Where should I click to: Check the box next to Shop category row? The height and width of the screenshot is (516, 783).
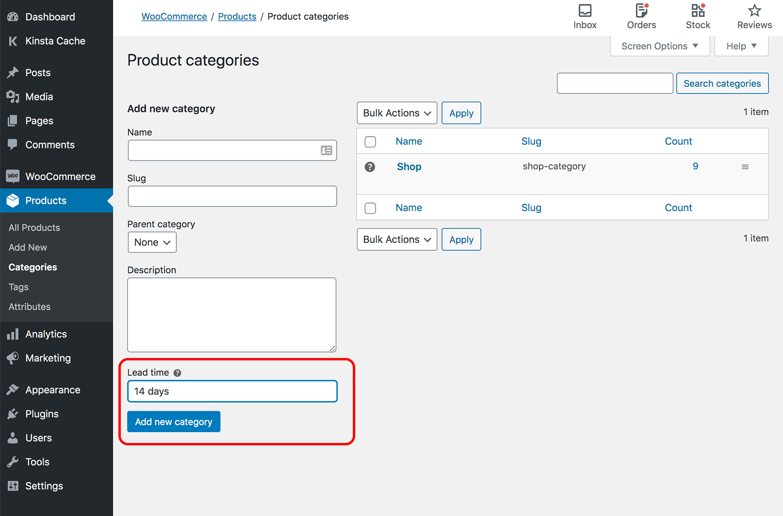[370, 167]
